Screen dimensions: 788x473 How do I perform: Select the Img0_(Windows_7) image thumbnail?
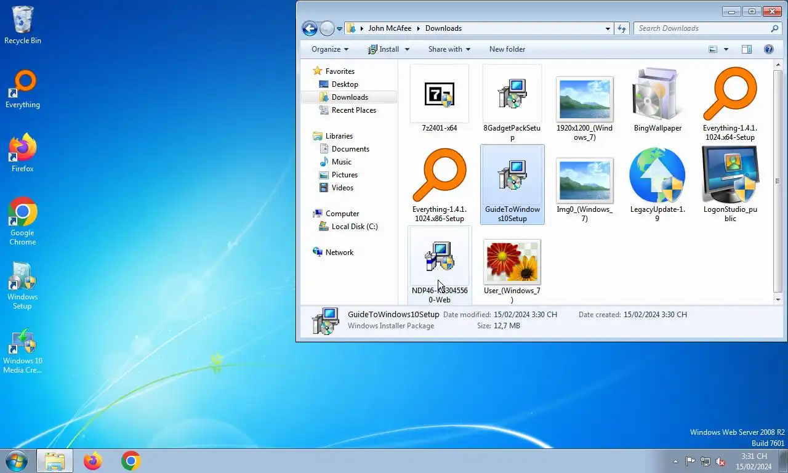pyautogui.click(x=584, y=189)
